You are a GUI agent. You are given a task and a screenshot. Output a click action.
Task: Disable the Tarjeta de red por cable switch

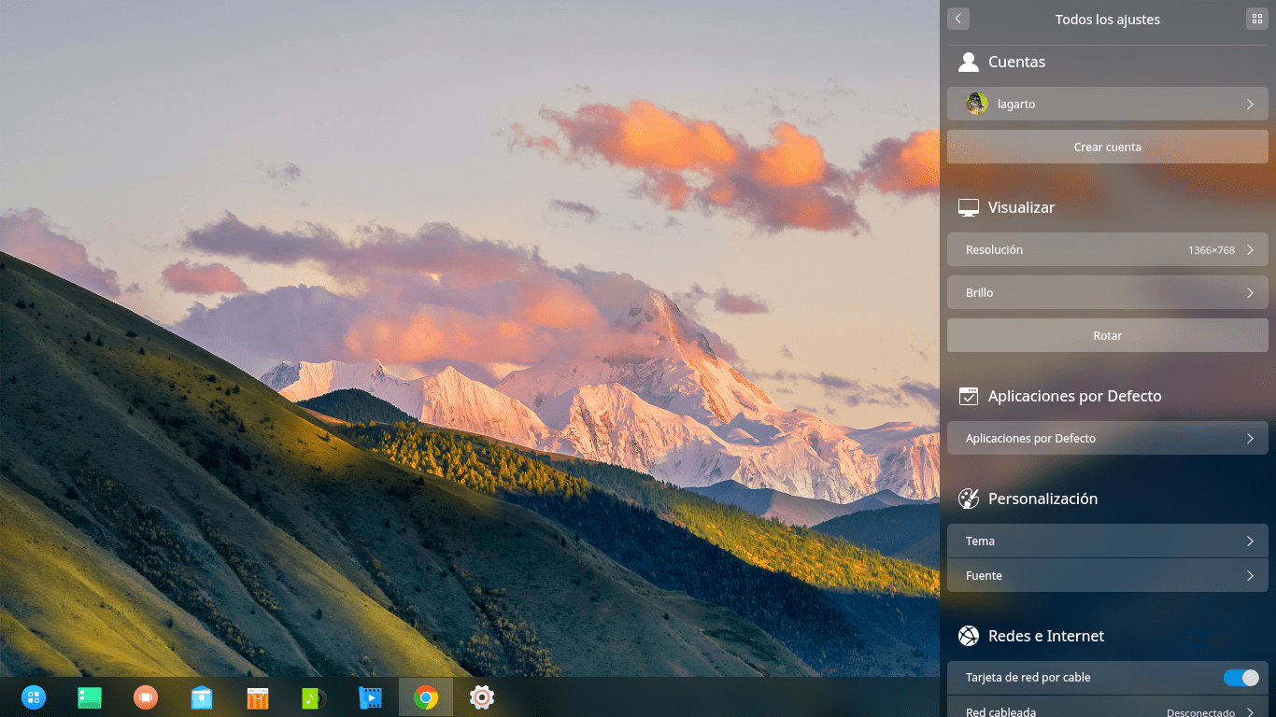[1241, 678]
